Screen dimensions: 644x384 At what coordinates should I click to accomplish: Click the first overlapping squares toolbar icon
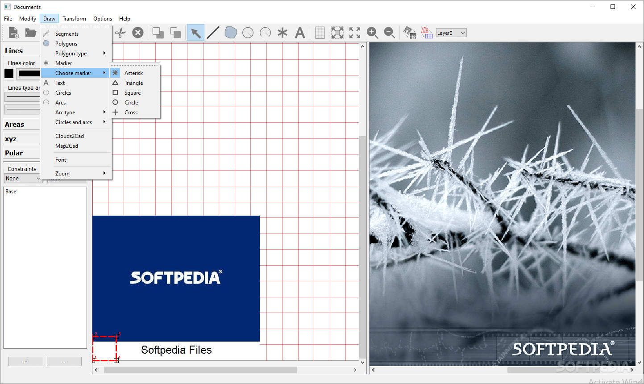coord(158,33)
